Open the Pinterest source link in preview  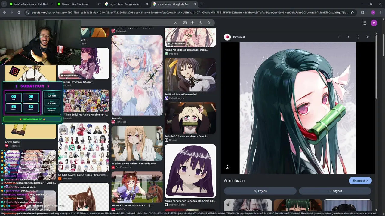pos(239,37)
